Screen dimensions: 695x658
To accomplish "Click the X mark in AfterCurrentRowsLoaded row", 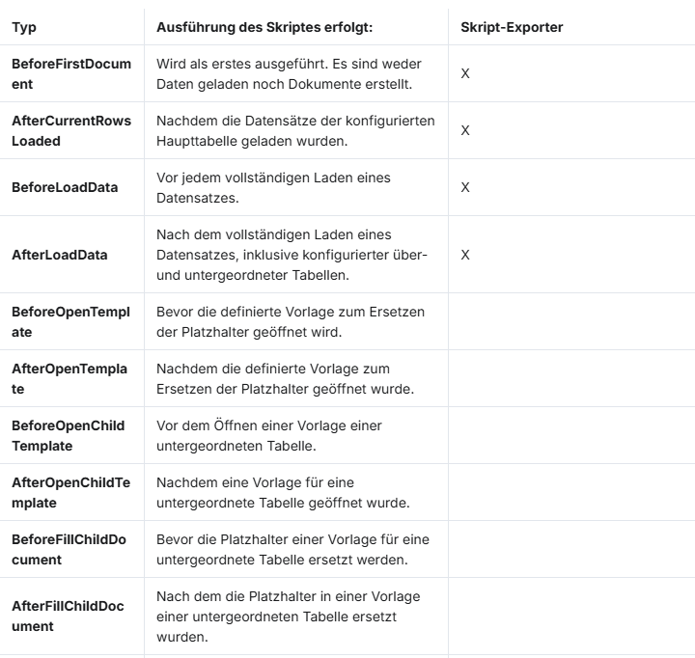I will tap(465, 130).
